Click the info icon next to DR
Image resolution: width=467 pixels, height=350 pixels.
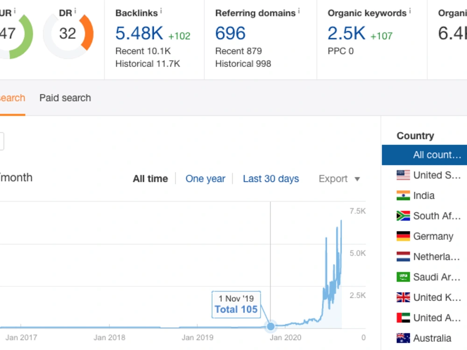pyautogui.click(x=75, y=11)
